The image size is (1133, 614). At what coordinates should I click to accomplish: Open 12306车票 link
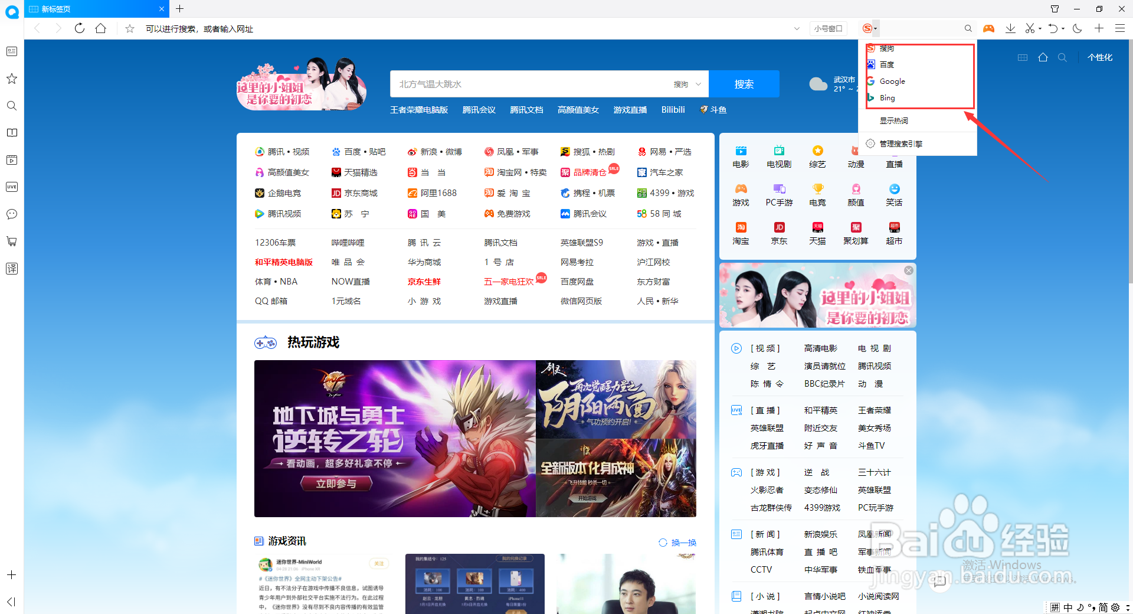click(x=275, y=243)
